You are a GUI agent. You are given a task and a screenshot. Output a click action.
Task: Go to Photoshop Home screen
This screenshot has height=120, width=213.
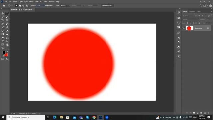click(4, 6)
